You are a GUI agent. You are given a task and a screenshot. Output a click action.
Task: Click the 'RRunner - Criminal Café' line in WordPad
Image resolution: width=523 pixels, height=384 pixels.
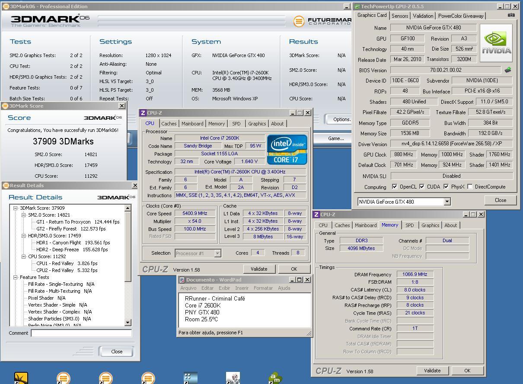tap(215, 298)
